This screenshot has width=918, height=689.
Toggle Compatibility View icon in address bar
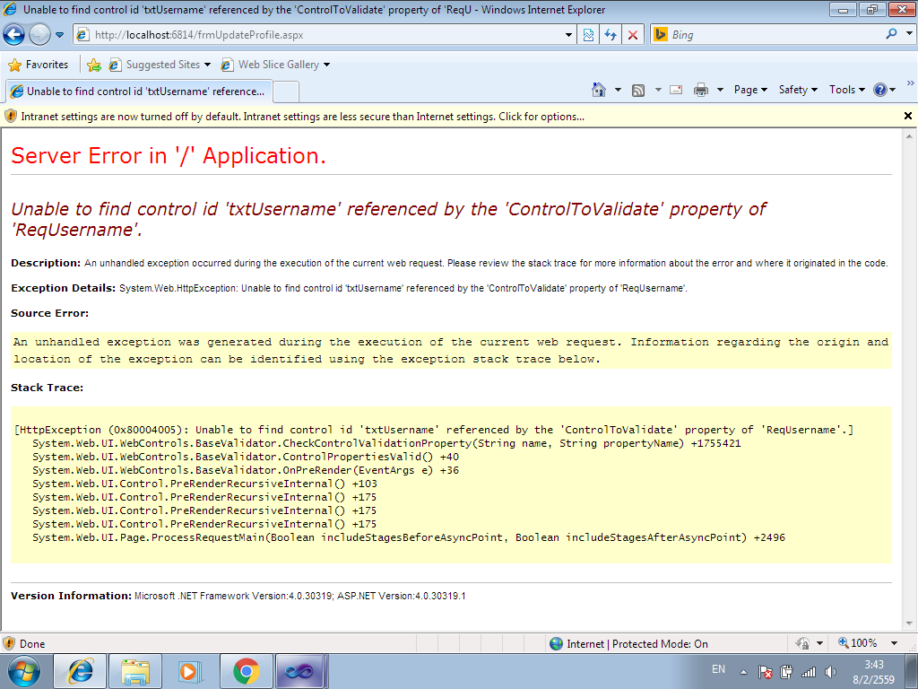588,35
